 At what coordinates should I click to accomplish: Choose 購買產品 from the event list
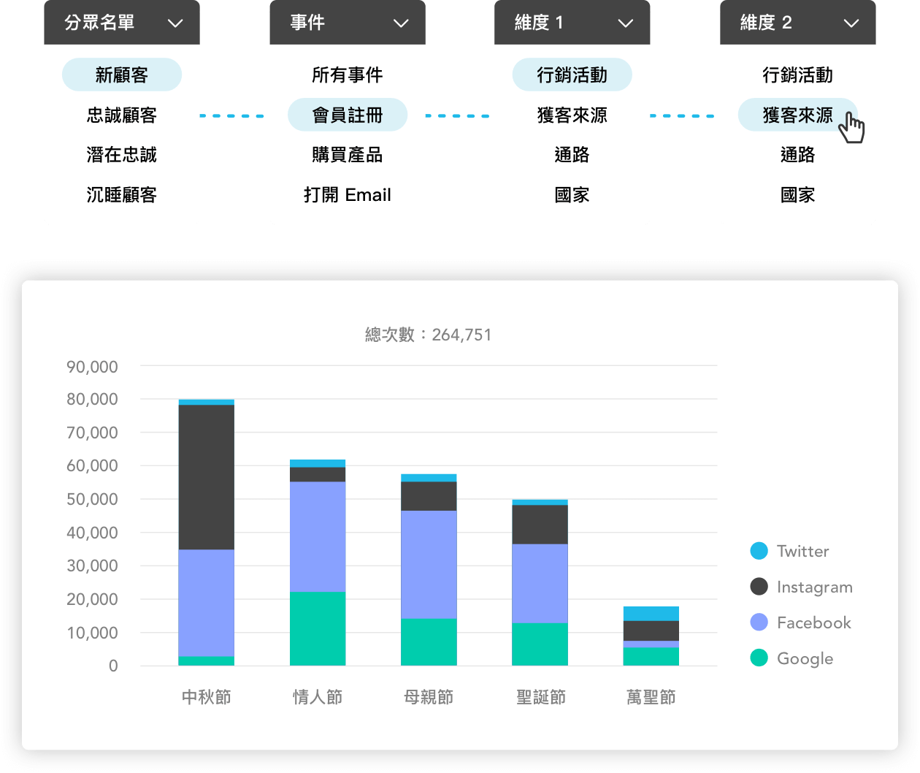(348, 155)
